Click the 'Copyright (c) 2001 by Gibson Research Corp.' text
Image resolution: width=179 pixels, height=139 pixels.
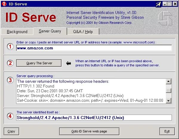pyautogui.click(x=99, y=23)
